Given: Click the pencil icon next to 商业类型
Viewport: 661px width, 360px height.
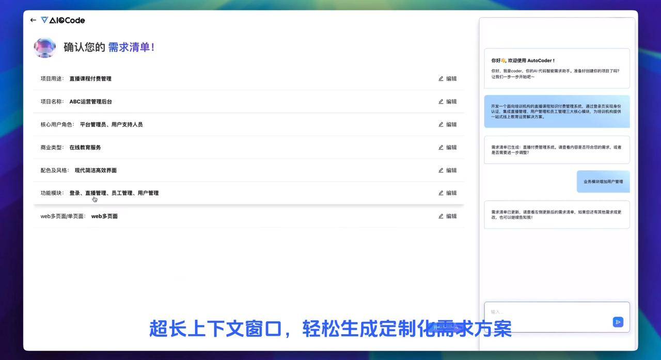Looking at the screenshot, I should point(441,147).
